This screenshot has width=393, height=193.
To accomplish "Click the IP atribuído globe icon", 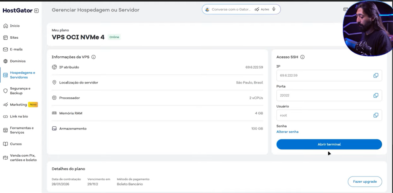I will 54,67.
